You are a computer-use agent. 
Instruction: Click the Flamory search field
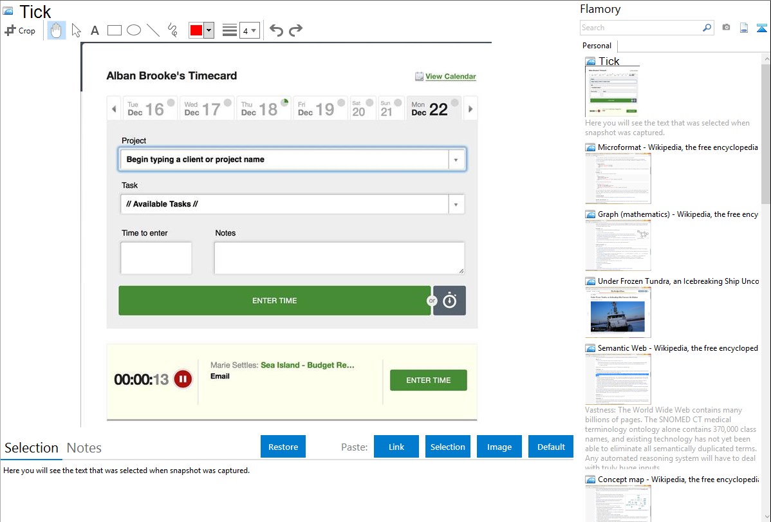pyautogui.click(x=641, y=28)
